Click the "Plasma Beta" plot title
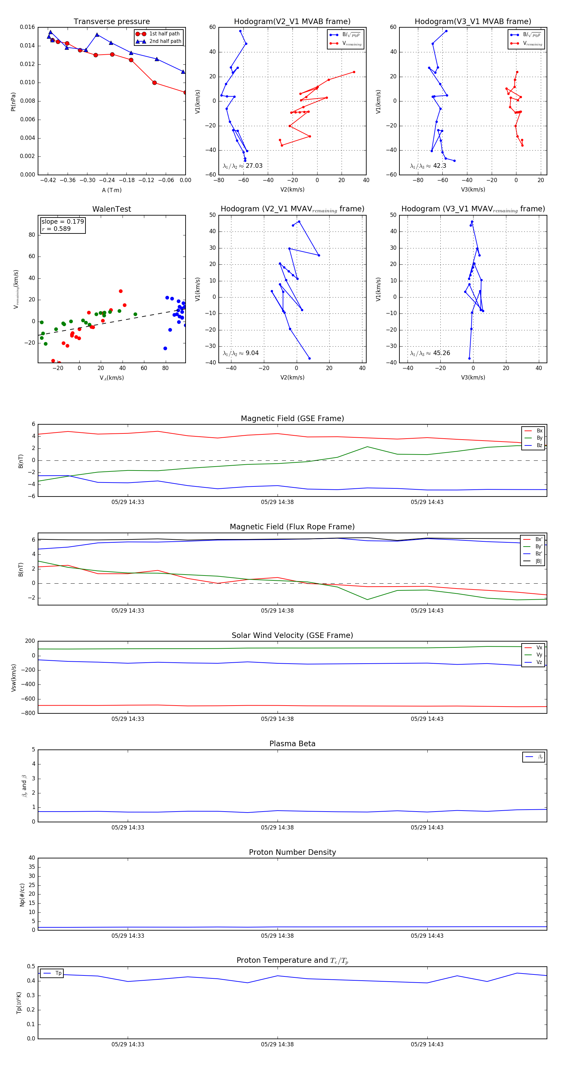 [292, 744]
